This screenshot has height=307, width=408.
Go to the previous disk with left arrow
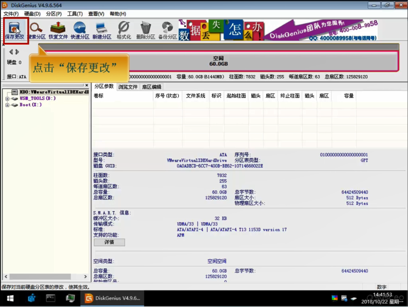pos(11,52)
